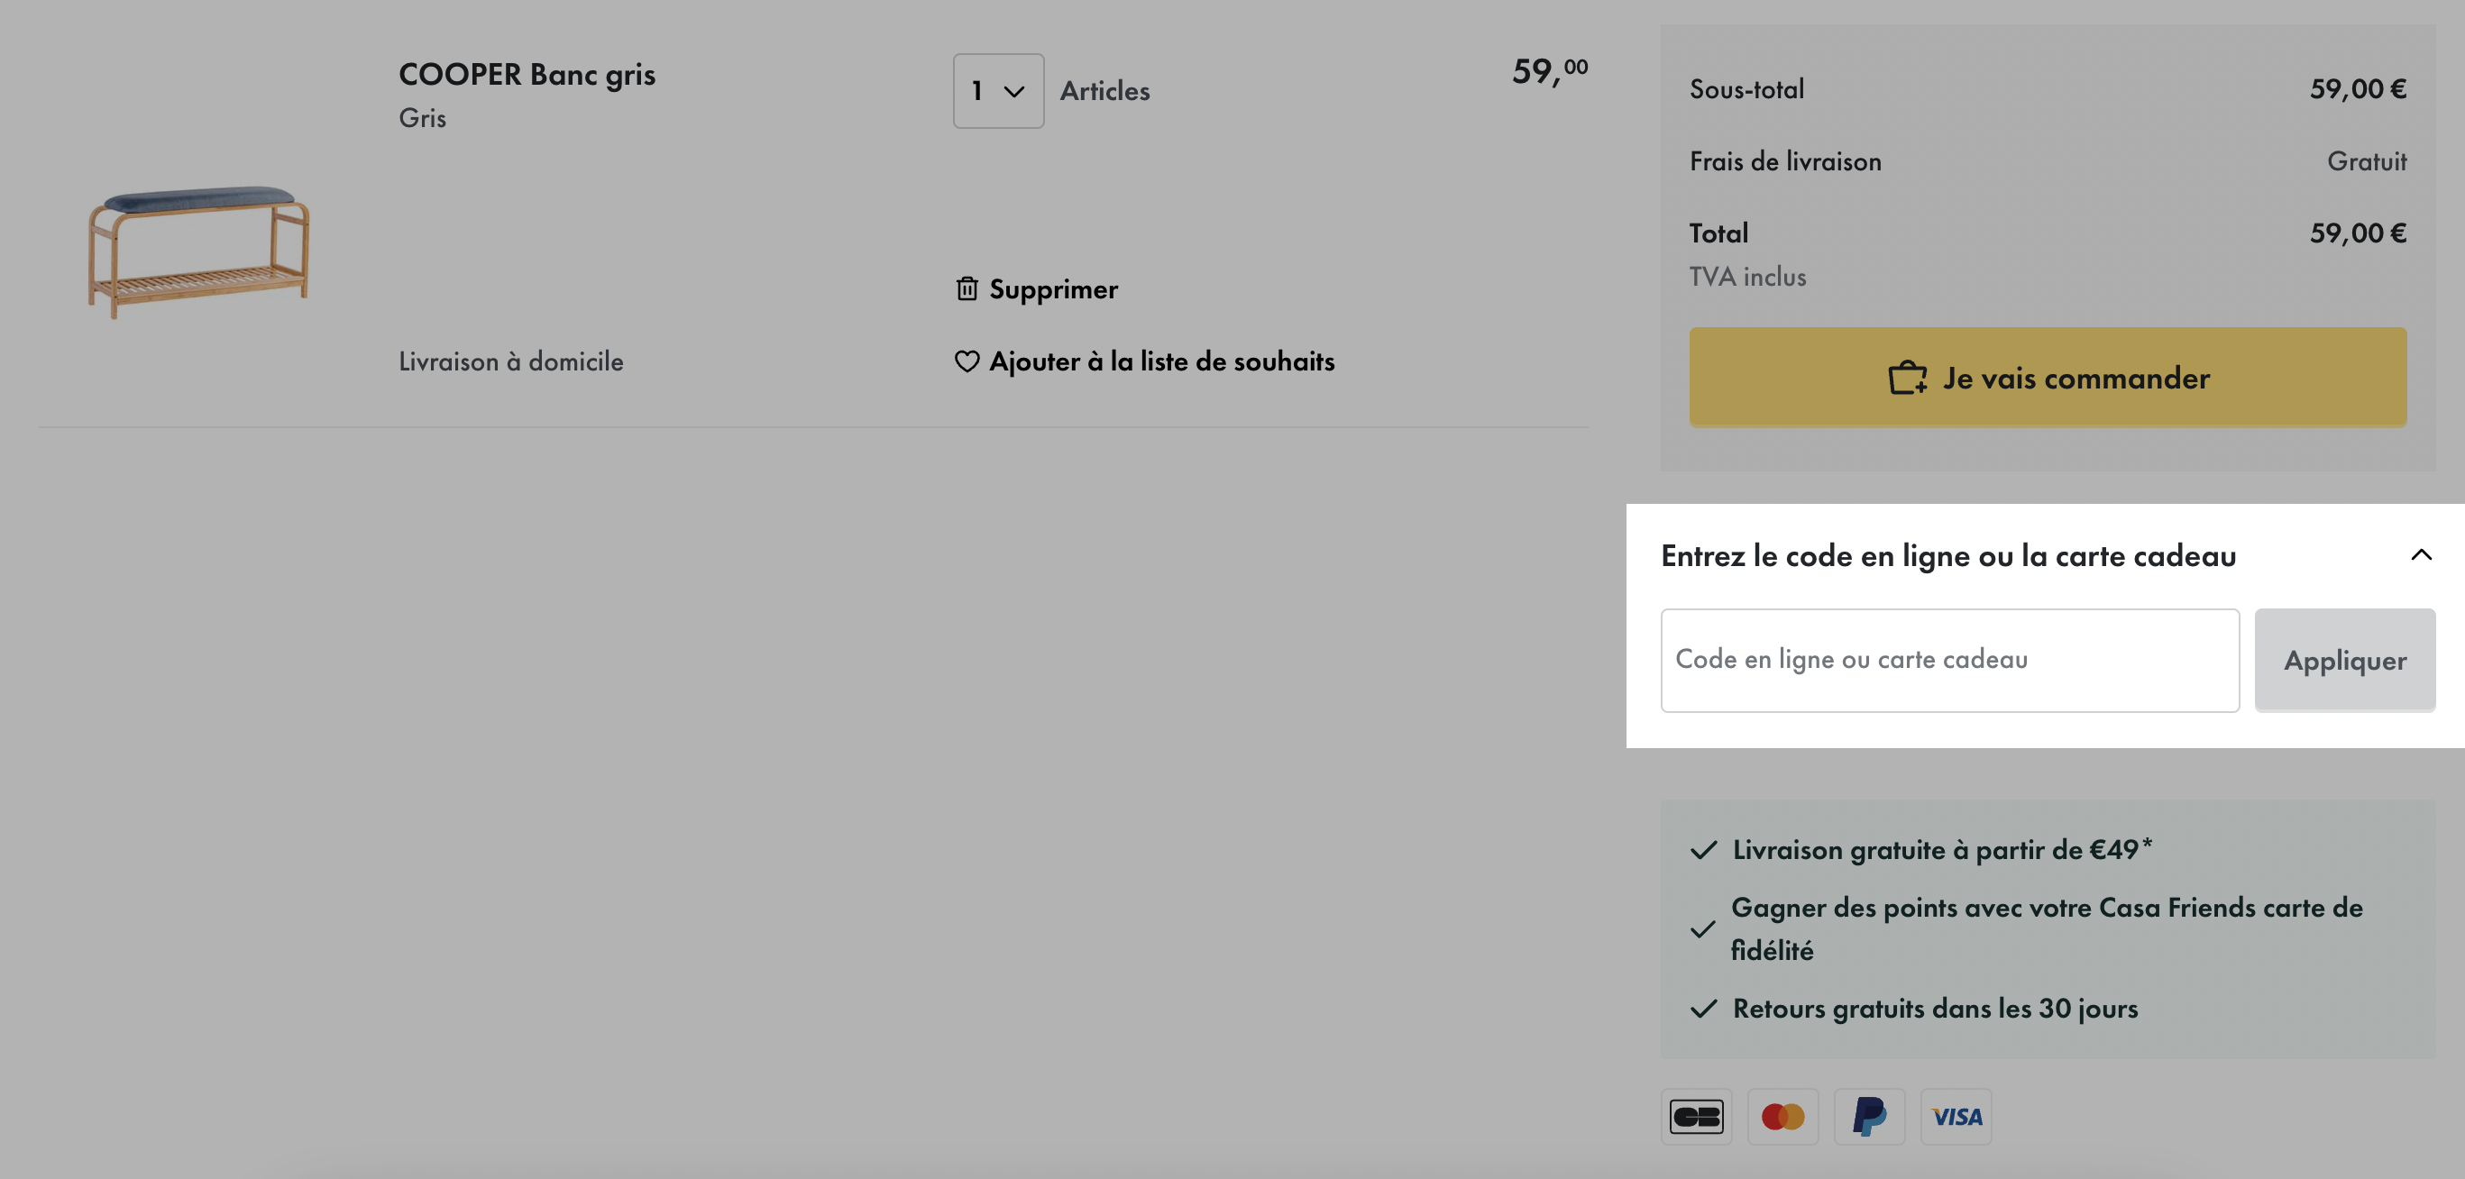Click the checkmark beside Livraison gratuite
The height and width of the screenshot is (1179, 2465).
point(1703,850)
